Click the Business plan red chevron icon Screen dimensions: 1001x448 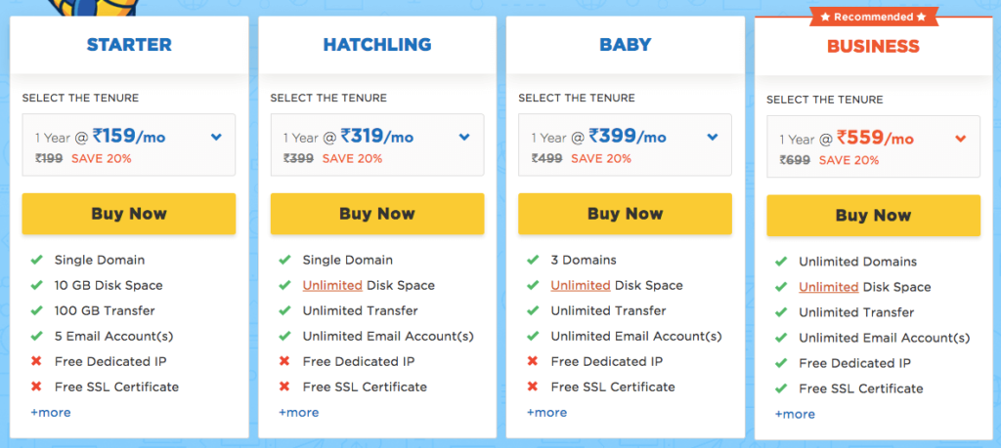pos(961,139)
